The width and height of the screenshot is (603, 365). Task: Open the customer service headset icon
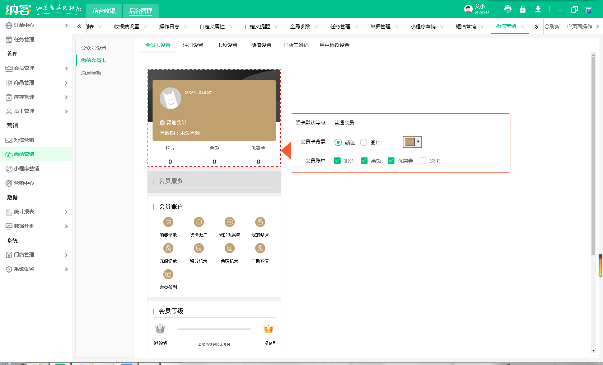tap(508, 9)
